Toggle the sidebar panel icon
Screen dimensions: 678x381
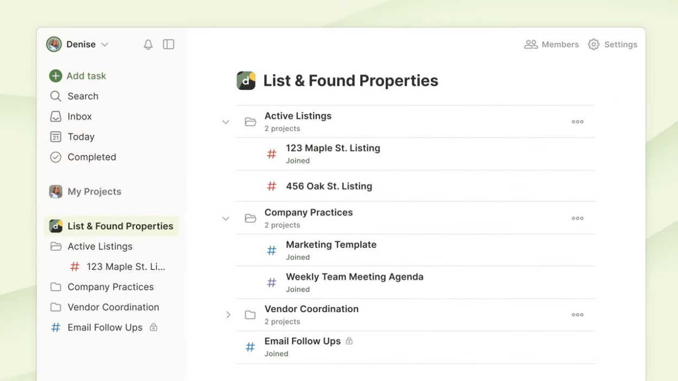coord(169,44)
